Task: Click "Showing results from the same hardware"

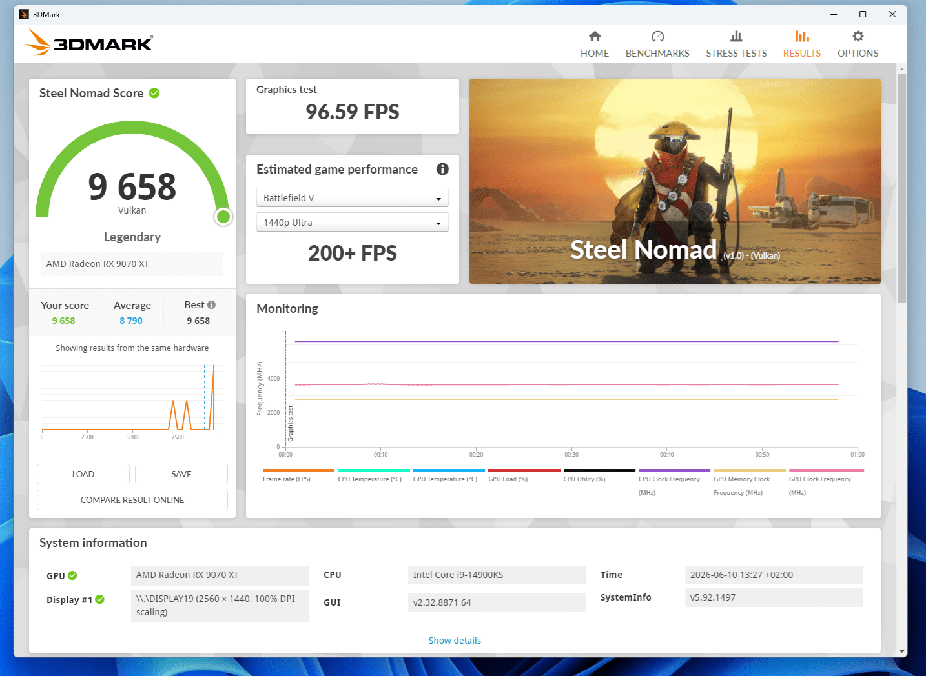Action: 132,348
